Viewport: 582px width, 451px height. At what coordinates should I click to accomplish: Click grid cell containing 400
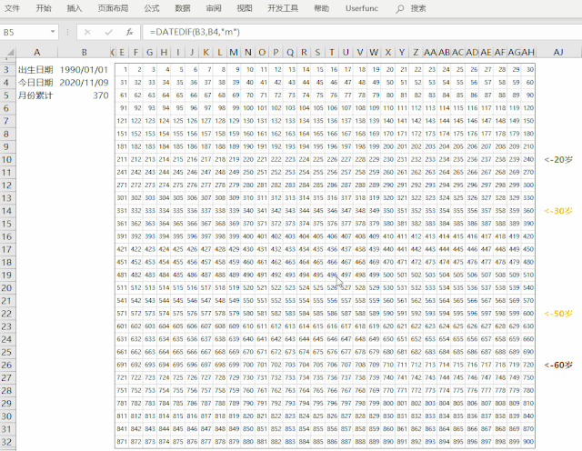tap(248, 236)
